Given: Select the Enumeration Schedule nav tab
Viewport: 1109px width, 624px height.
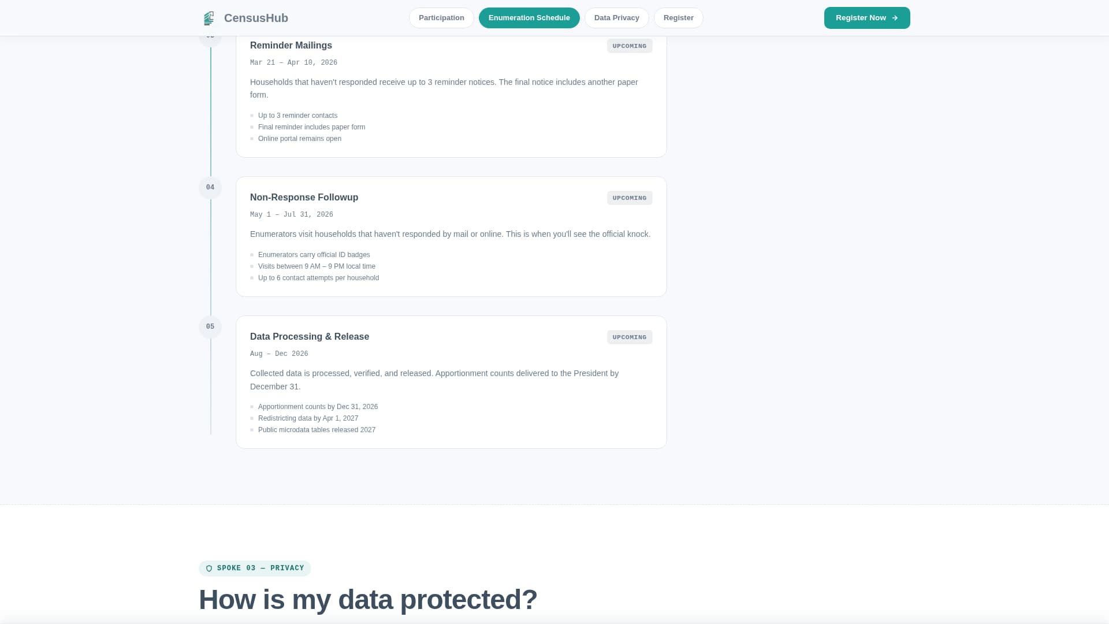Looking at the screenshot, I should 529,18.
